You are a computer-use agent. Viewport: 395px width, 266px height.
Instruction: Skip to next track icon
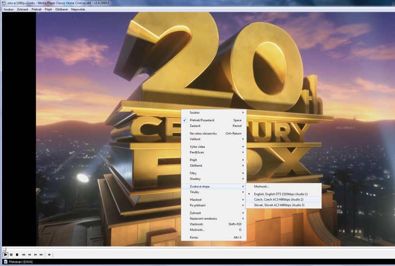[x=41, y=255]
